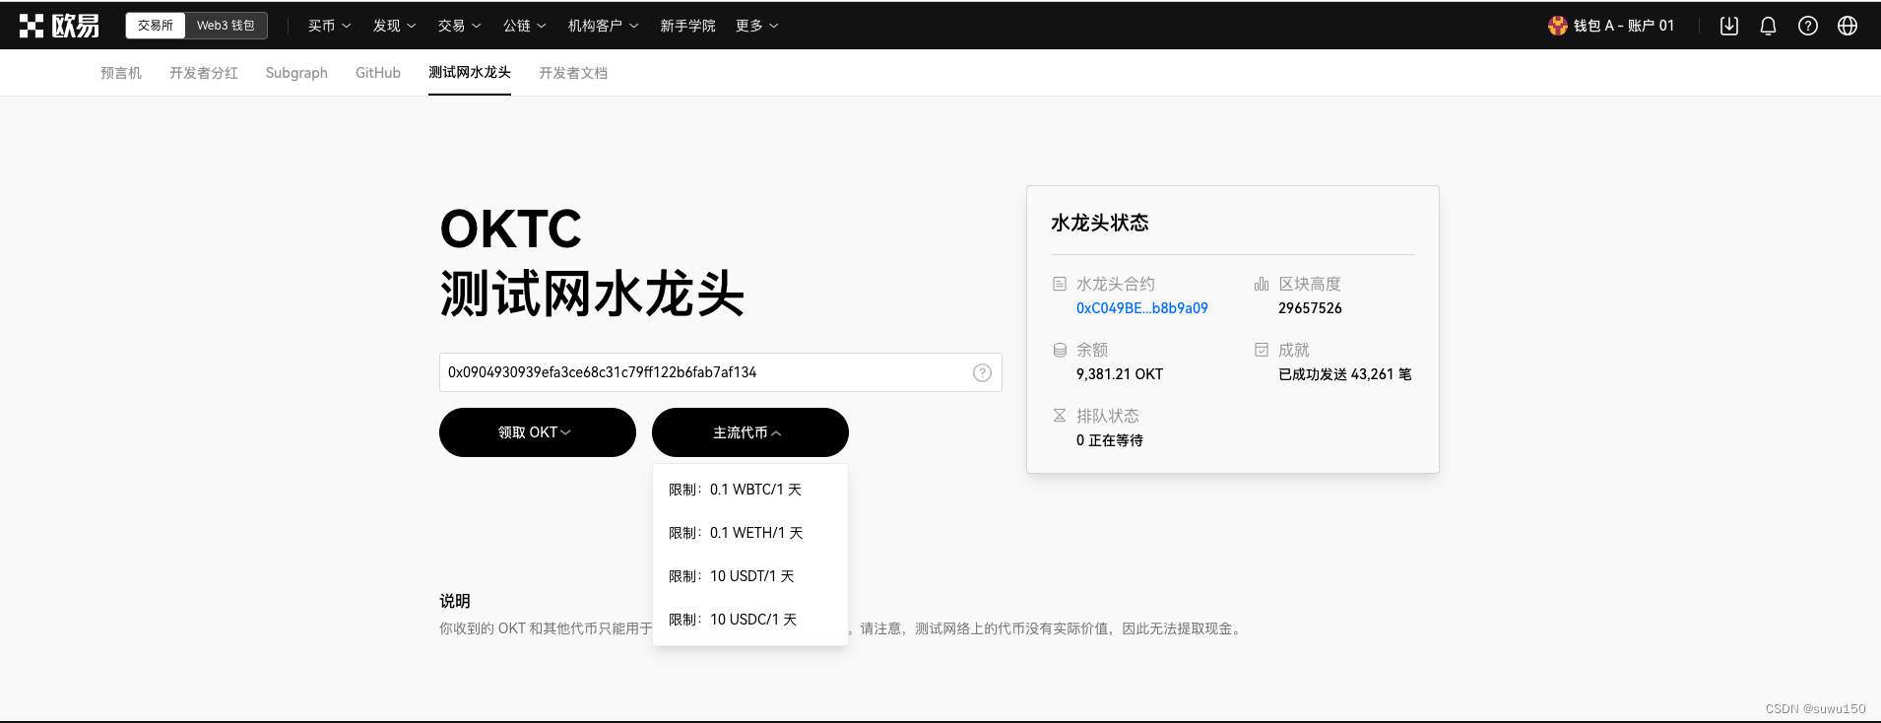This screenshot has height=723, width=1881.
Task: Switch to the Web3 钱包 toggle option
Action: pyautogui.click(x=226, y=26)
